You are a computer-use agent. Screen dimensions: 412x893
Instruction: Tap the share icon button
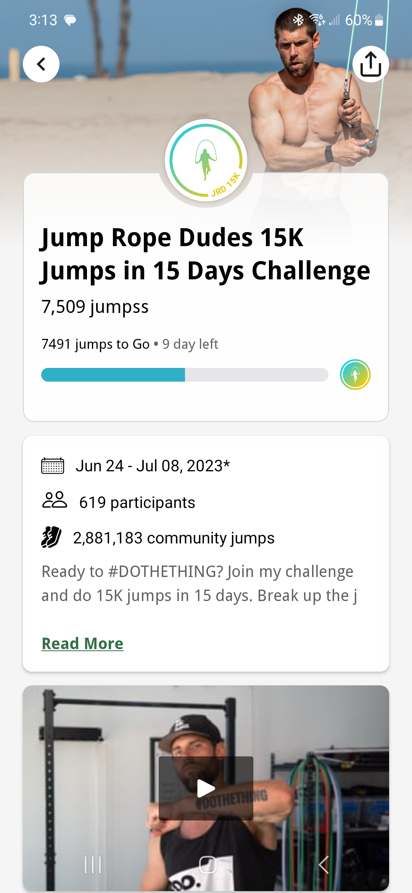370,64
